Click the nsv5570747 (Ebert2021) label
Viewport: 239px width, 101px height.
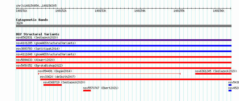101,88
